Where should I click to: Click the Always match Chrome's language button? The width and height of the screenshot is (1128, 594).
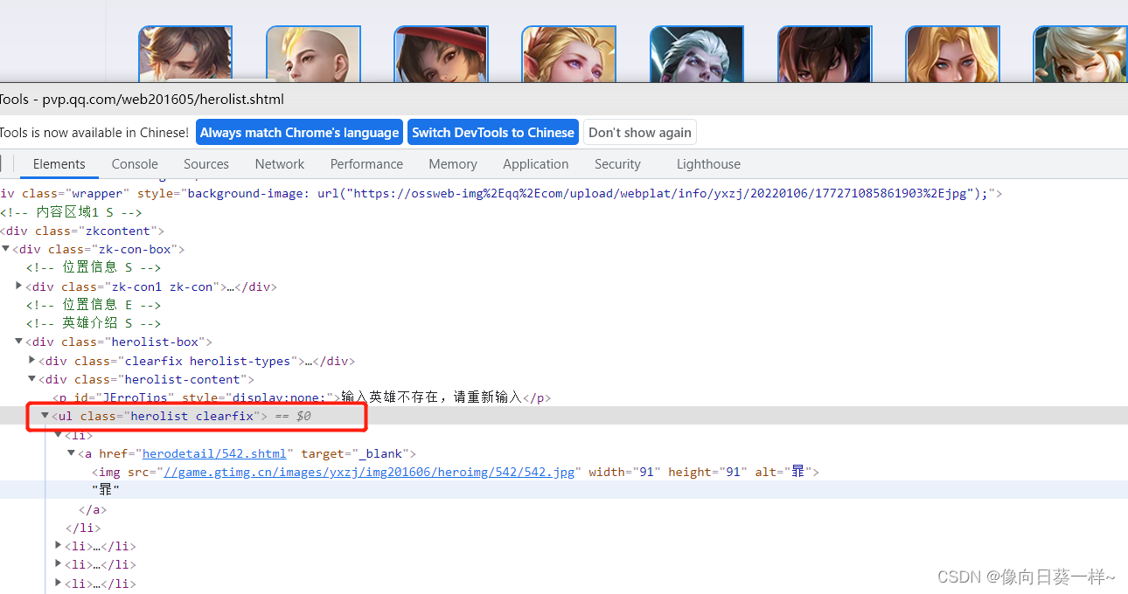[299, 132]
